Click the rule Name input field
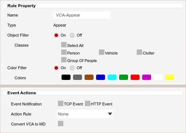 click(x=82, y=15)
